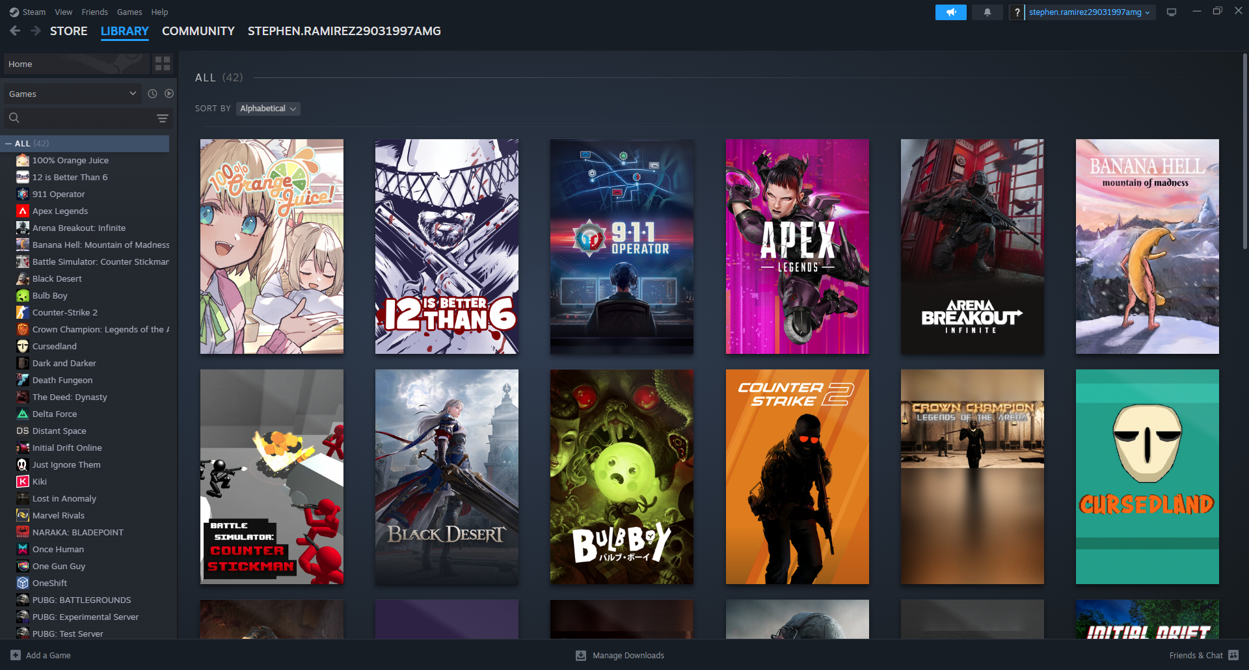Open the 12 is Better Than 6 cover
Screen dimensions: 1249x670
pyautogui.click(x=447, y=246)
